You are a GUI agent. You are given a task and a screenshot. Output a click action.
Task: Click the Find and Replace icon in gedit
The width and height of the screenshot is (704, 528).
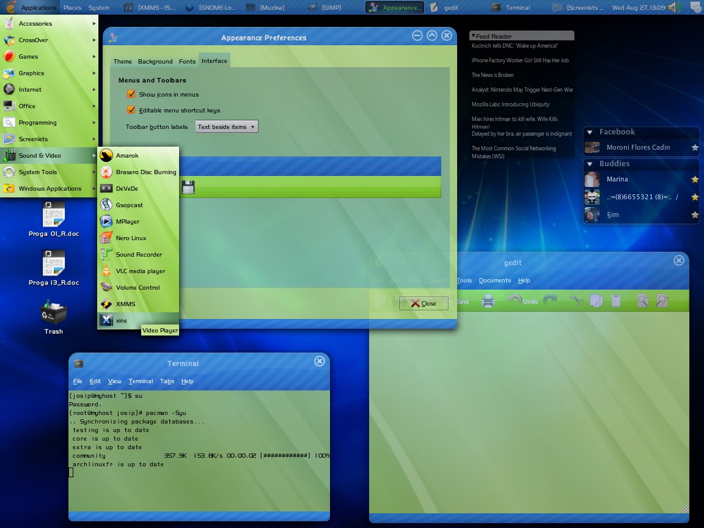(662, 301)
